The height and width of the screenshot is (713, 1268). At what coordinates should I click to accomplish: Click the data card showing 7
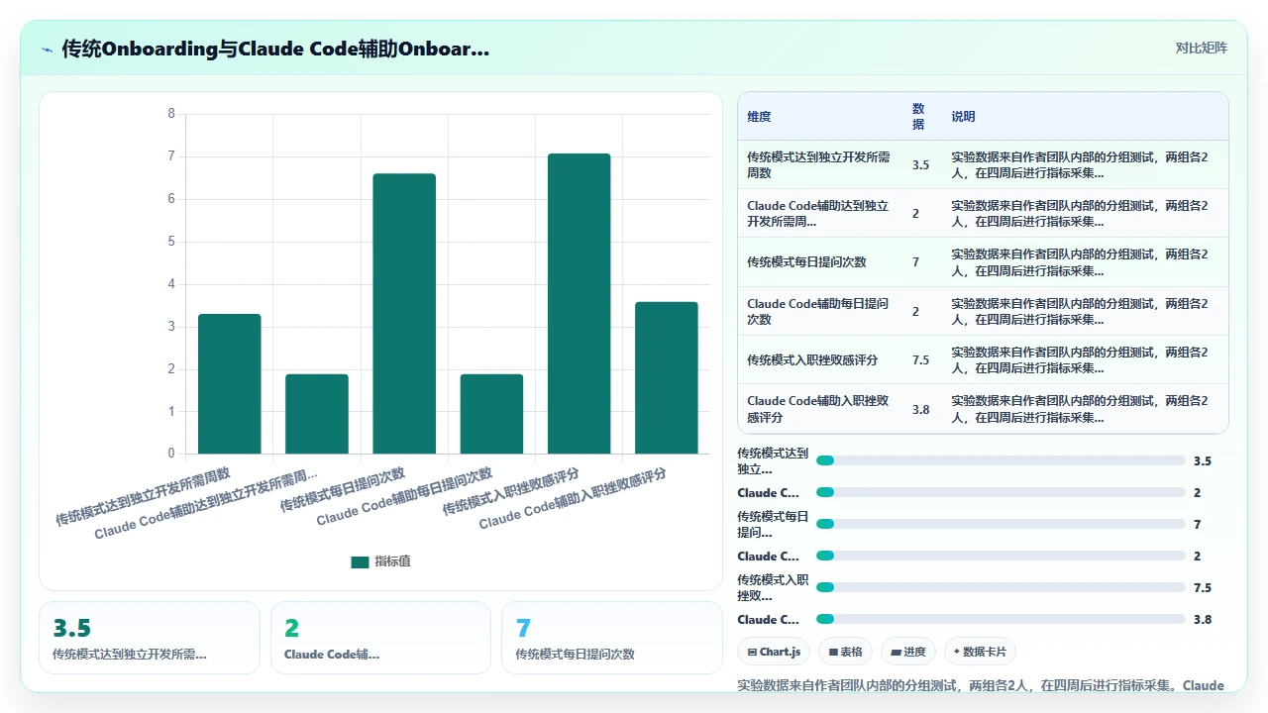[612, 638]
